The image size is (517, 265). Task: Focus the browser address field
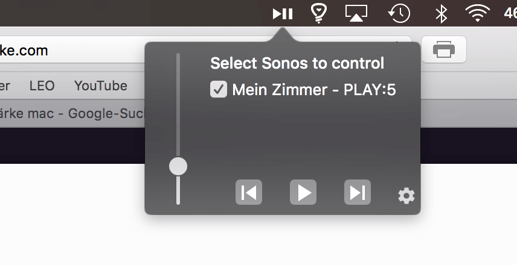pos(72,49)
